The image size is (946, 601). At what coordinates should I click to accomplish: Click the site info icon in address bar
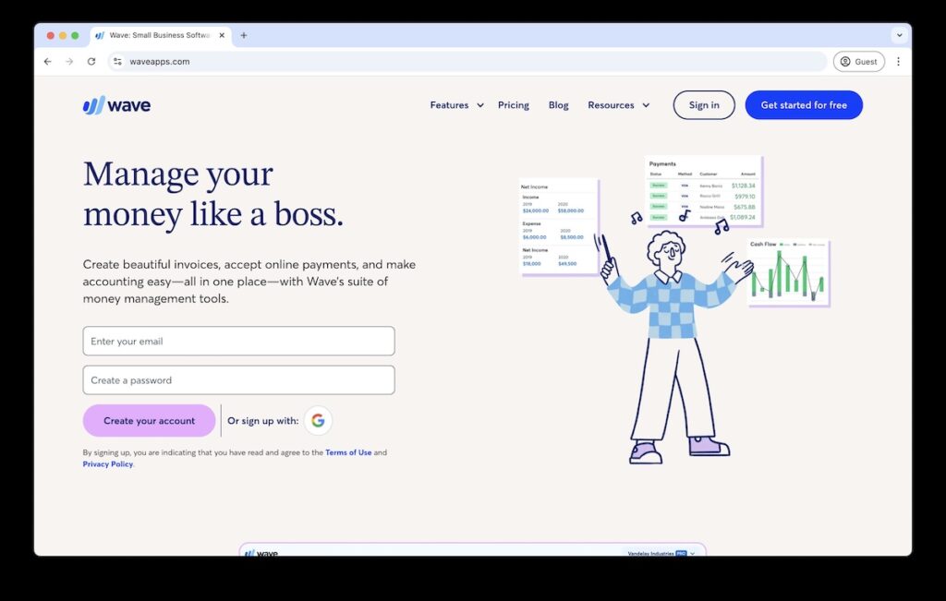tap(117, 62)
